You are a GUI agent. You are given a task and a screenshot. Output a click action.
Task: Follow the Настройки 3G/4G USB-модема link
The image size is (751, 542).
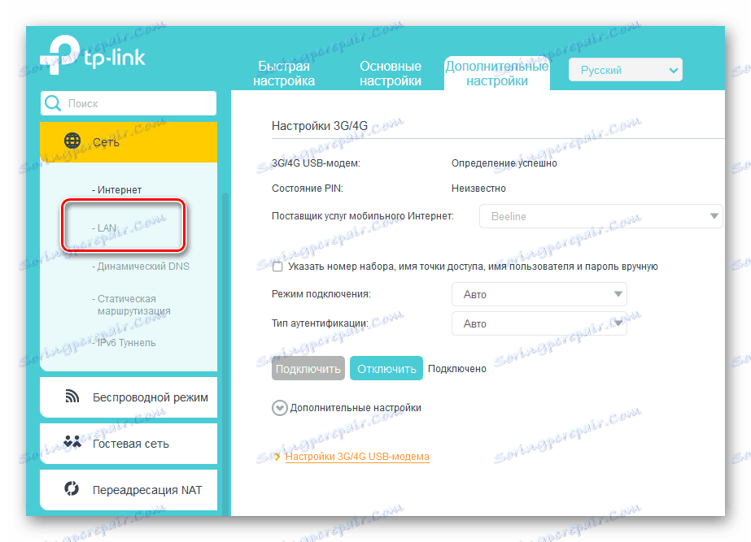point(356,457)
